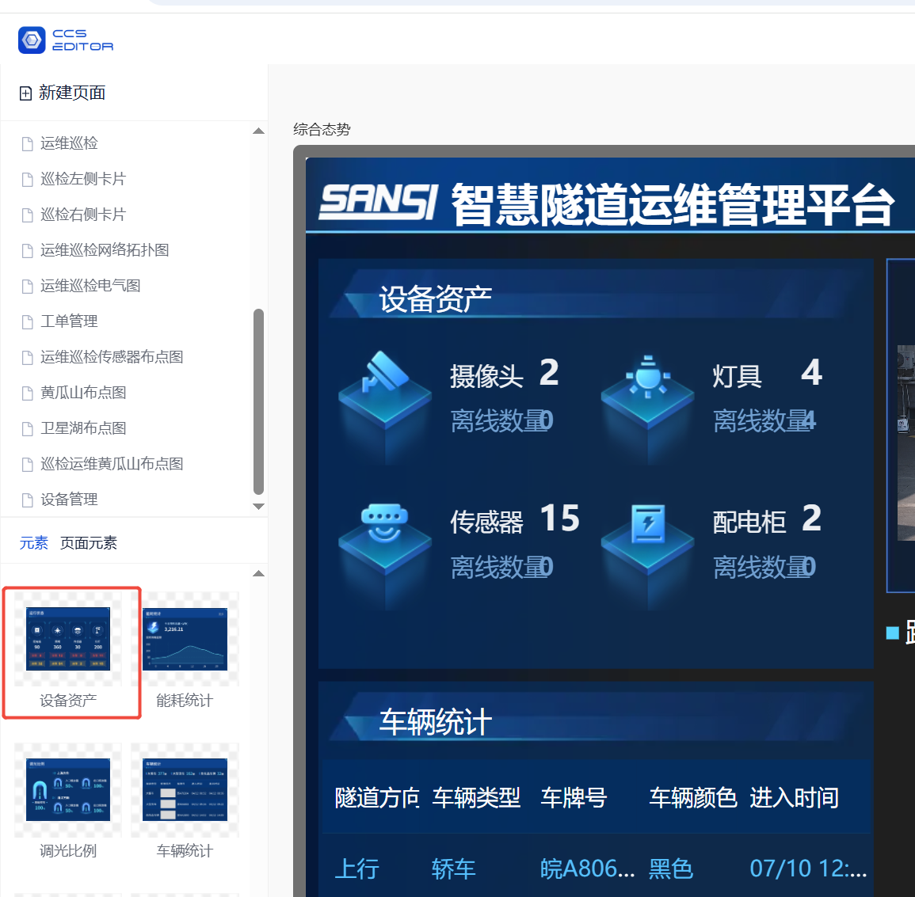Click the 摄像头 count value 2
Viewport: 915px width, 897px height.
coord(549,373)
